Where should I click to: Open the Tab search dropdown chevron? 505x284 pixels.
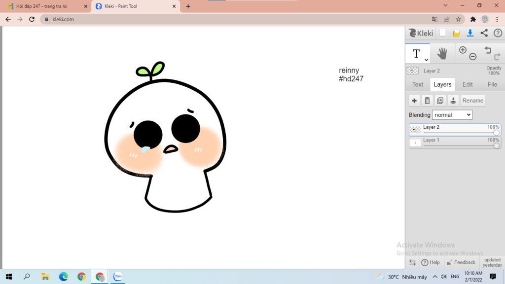pyautogui.click(x=445, y=5)
